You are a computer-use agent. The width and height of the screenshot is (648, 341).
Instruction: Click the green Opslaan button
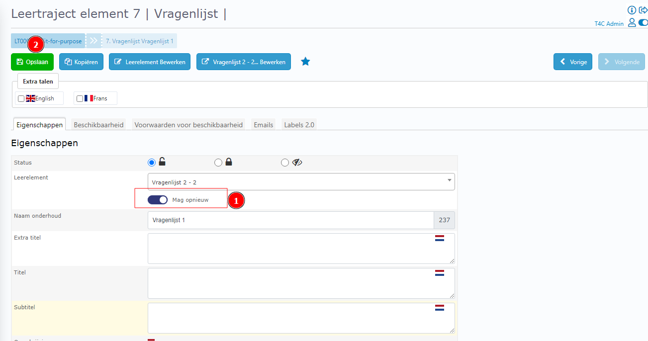point(32,62)
